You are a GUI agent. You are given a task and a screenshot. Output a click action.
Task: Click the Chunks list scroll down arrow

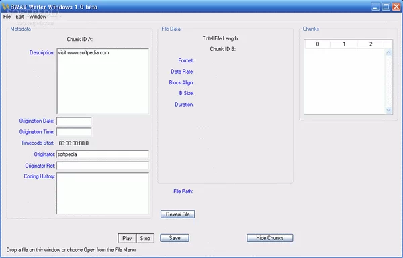click(388, 110)
